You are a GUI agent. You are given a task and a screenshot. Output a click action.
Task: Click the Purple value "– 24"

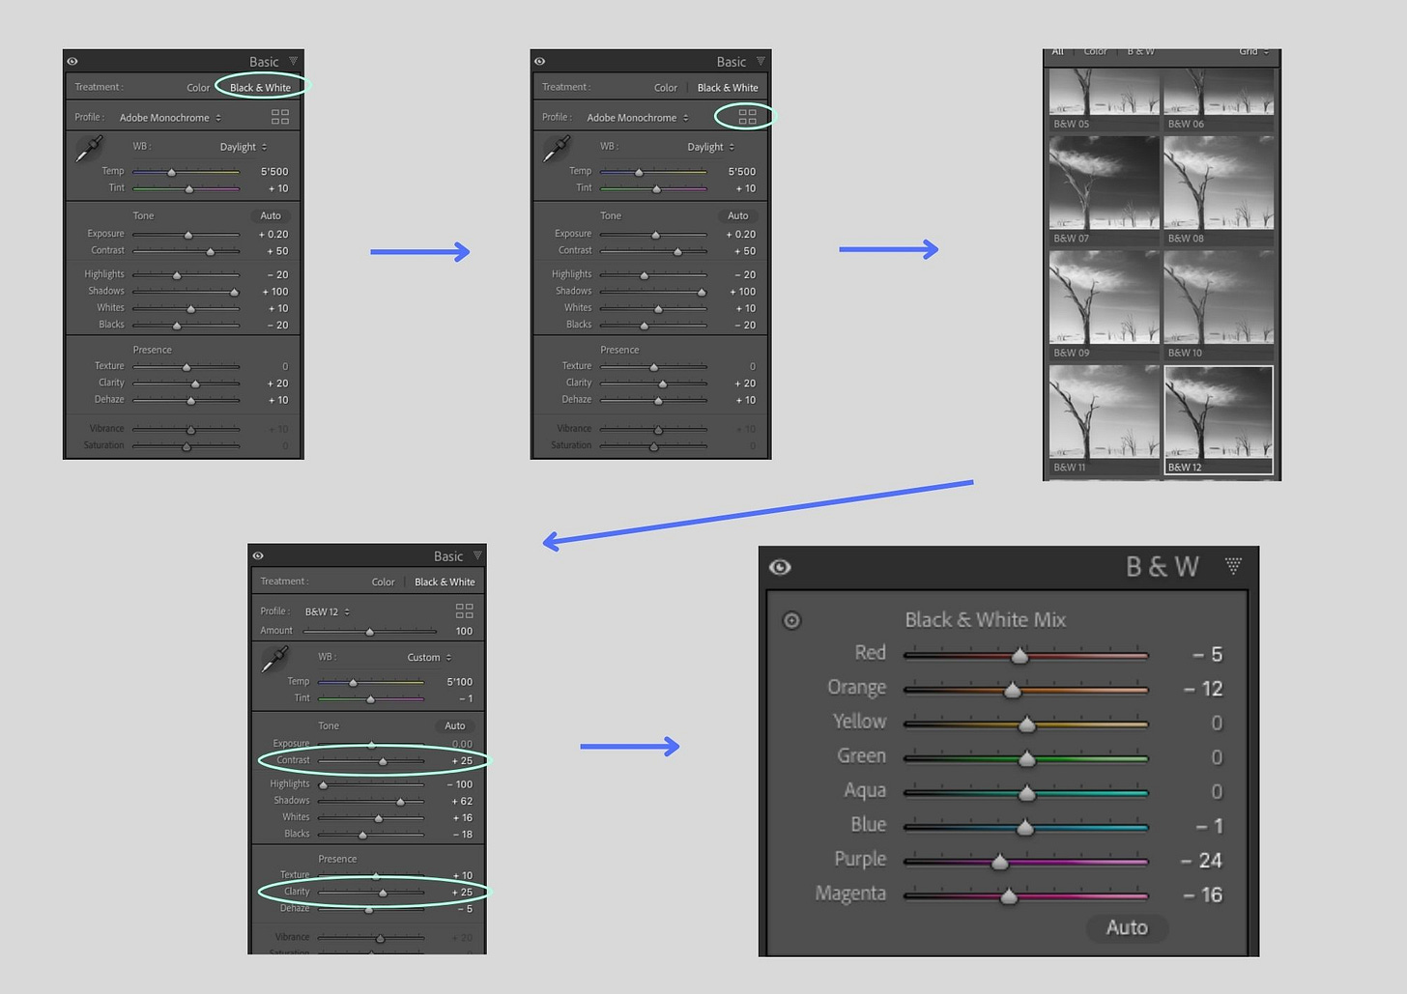(x=1201, y=861)
